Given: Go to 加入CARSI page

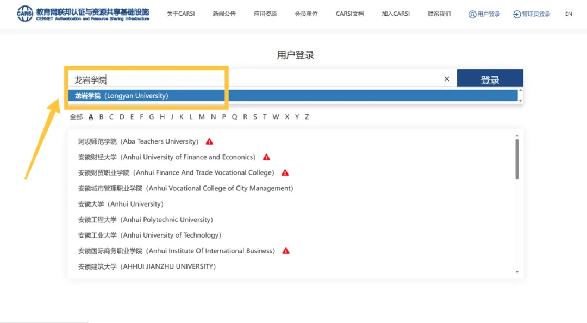Looking at the screenshot, I should tap(396, 14).
